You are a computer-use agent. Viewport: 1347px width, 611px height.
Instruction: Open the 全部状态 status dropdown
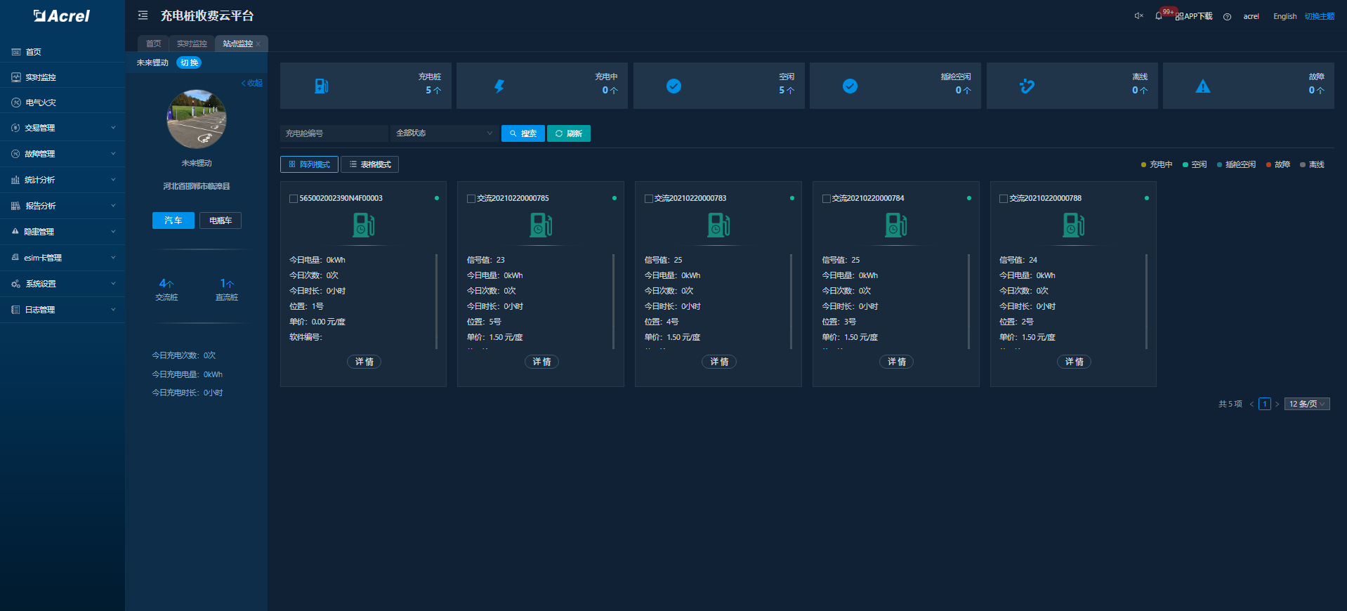click(444, 133)
